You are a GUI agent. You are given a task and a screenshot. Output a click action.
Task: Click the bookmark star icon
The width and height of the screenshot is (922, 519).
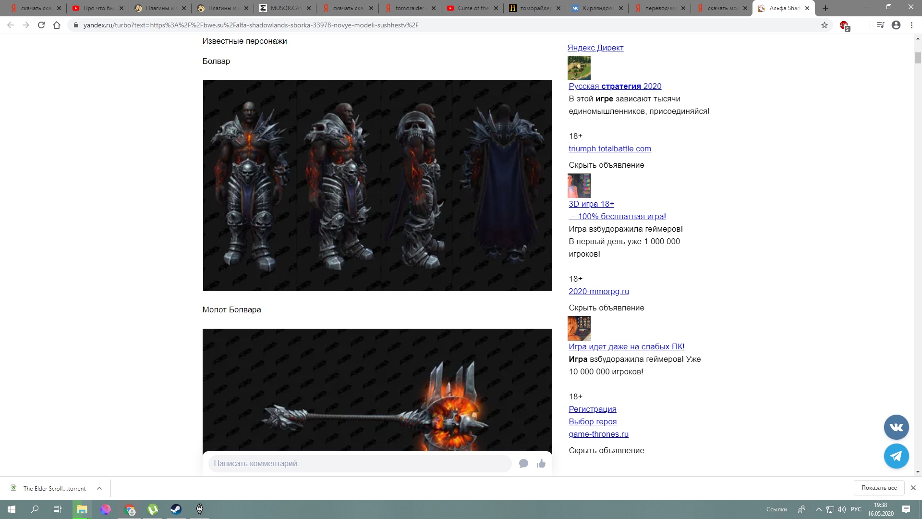[x=825, y=25]
